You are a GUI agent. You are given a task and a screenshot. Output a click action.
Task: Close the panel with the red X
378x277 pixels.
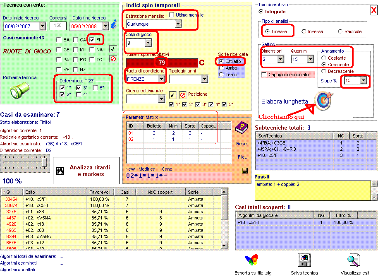[374, 10]
